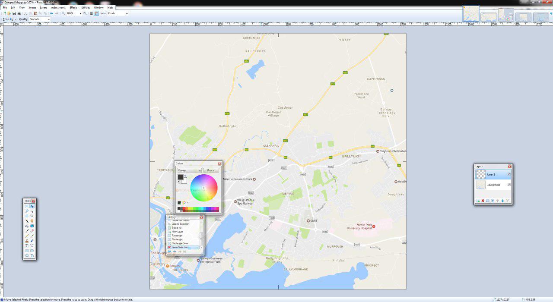Select the Move Selection tool
553x302 pixels.
(32, 211)
